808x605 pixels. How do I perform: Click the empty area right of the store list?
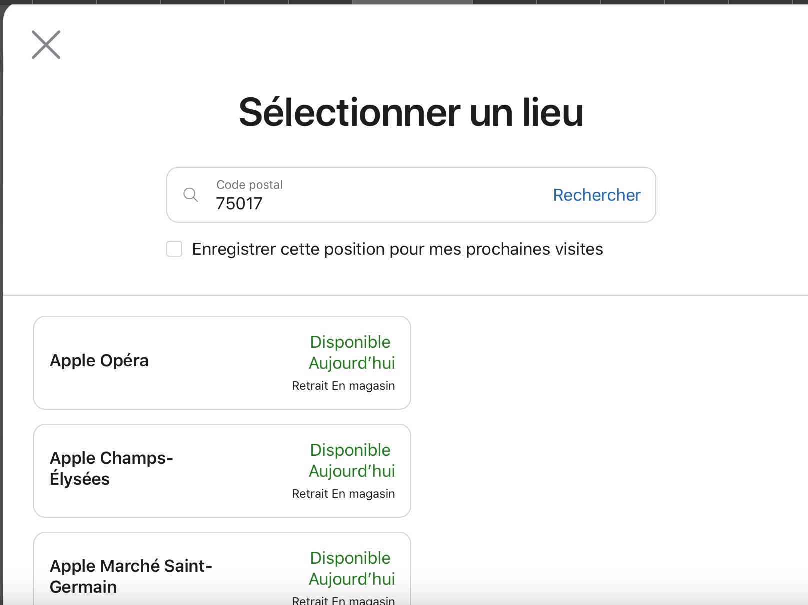point(600,425)
